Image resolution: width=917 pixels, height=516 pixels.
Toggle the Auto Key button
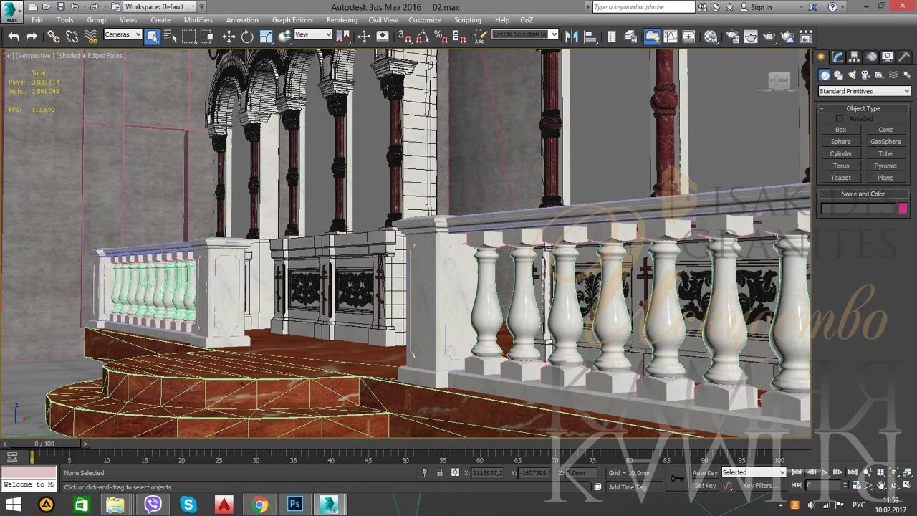(x=705, y=472)
